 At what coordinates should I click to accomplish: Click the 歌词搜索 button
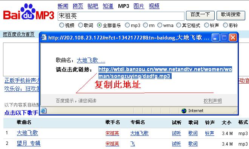coord(231,15)
